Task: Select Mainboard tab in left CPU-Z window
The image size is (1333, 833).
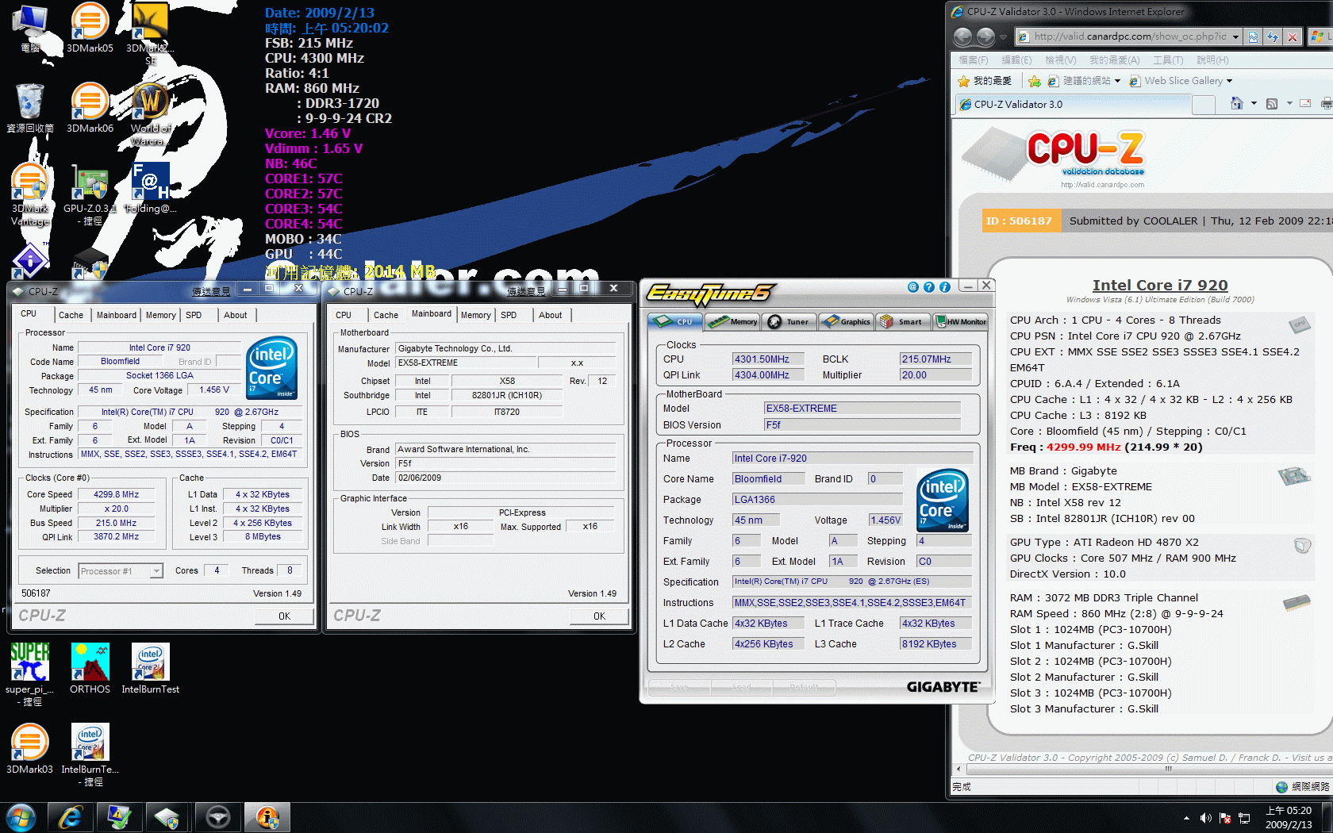Action: click(116, 315)
